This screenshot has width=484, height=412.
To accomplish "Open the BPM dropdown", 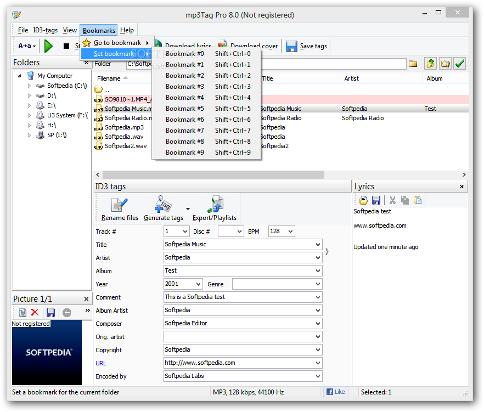I will point(290,232).
